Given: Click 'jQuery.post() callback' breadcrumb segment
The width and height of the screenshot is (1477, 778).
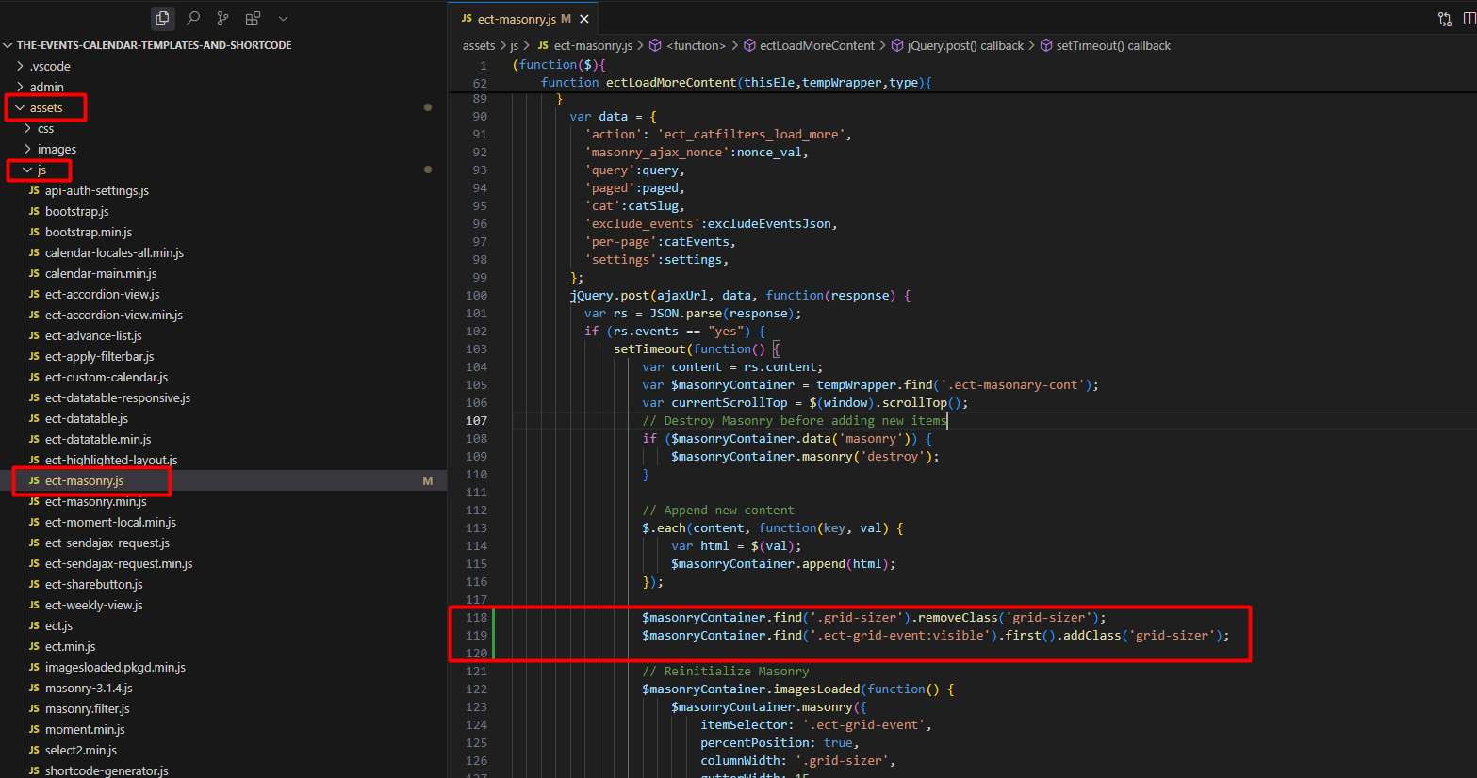Looking at the screenshot, I should pyautogui.click(x=965, y=45).
